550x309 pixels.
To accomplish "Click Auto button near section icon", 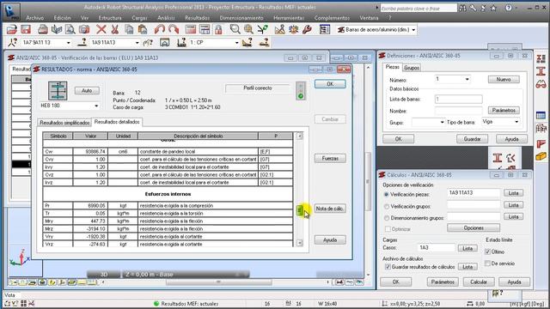I will [x=87, y=91].
